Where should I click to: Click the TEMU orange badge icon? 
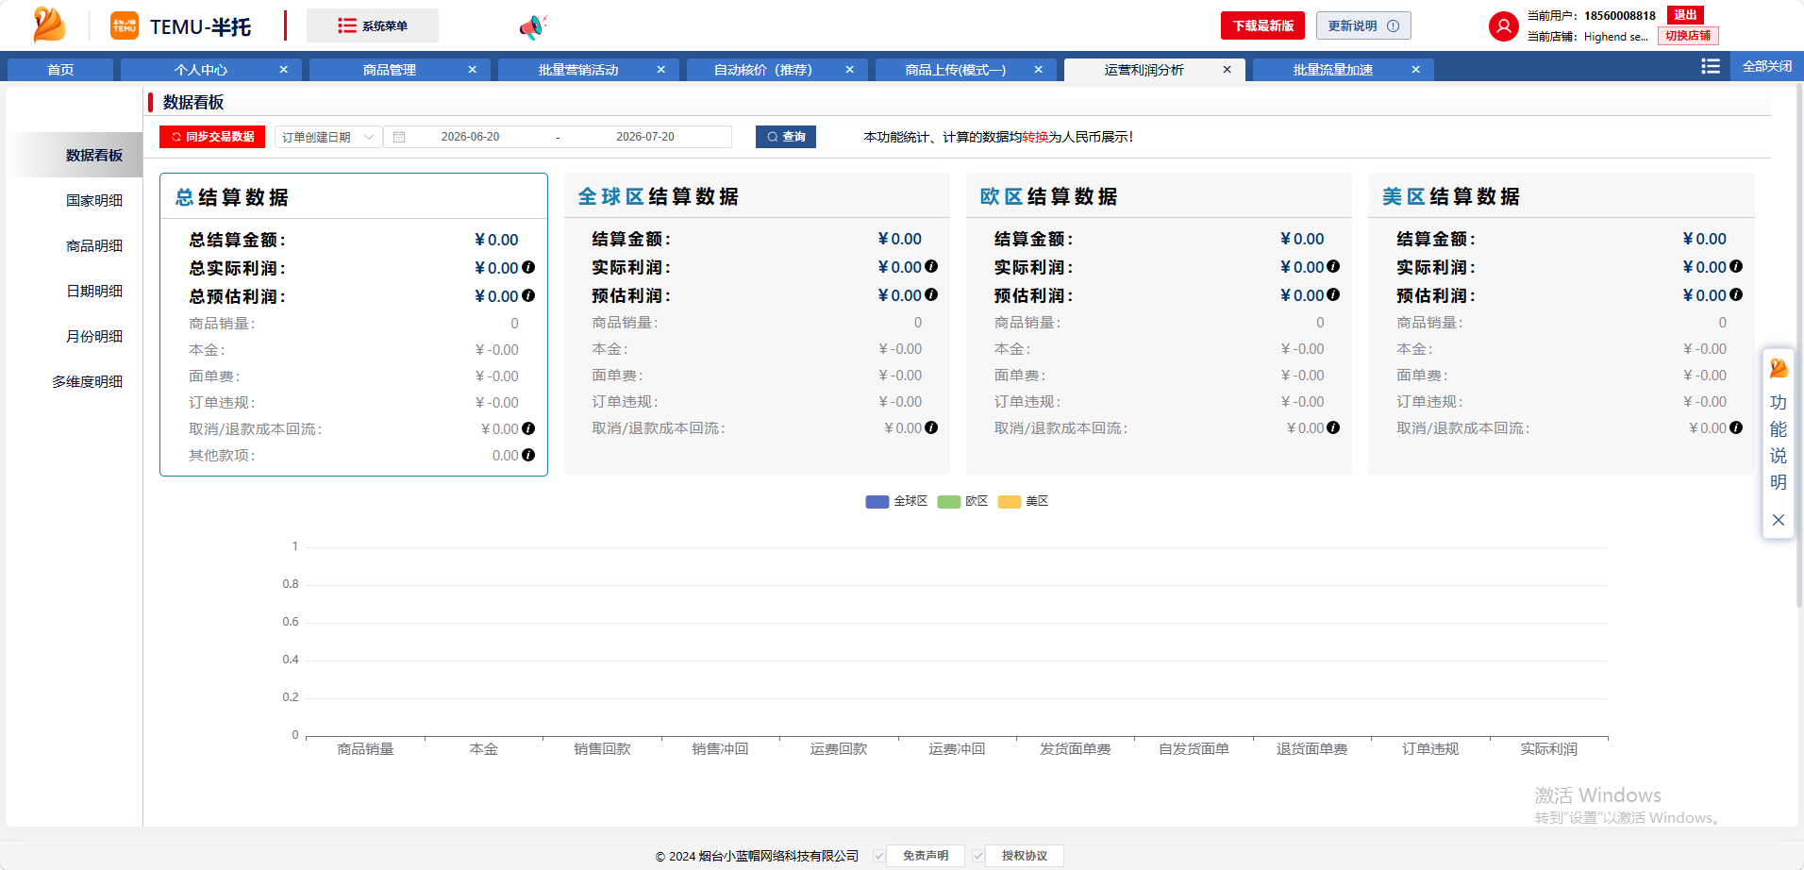coord(125,25)
